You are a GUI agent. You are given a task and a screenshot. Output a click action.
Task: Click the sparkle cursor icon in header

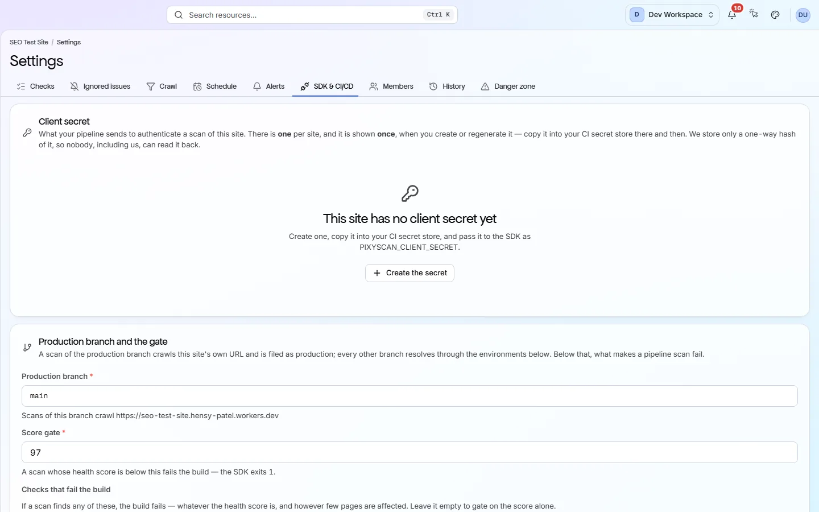pyautogui.click(x=754, y=14)
